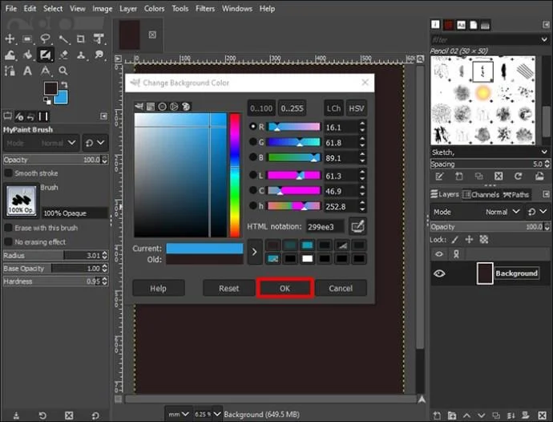Select the B channel radio button

[253, 156]
